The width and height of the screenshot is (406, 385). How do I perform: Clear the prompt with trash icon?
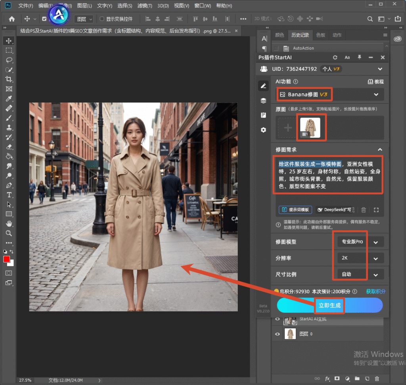click(x=364, y=210)
